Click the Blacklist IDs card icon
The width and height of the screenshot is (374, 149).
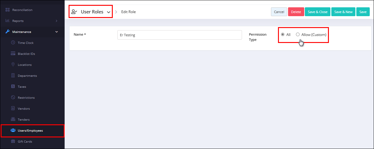click(x=13, y=54)
